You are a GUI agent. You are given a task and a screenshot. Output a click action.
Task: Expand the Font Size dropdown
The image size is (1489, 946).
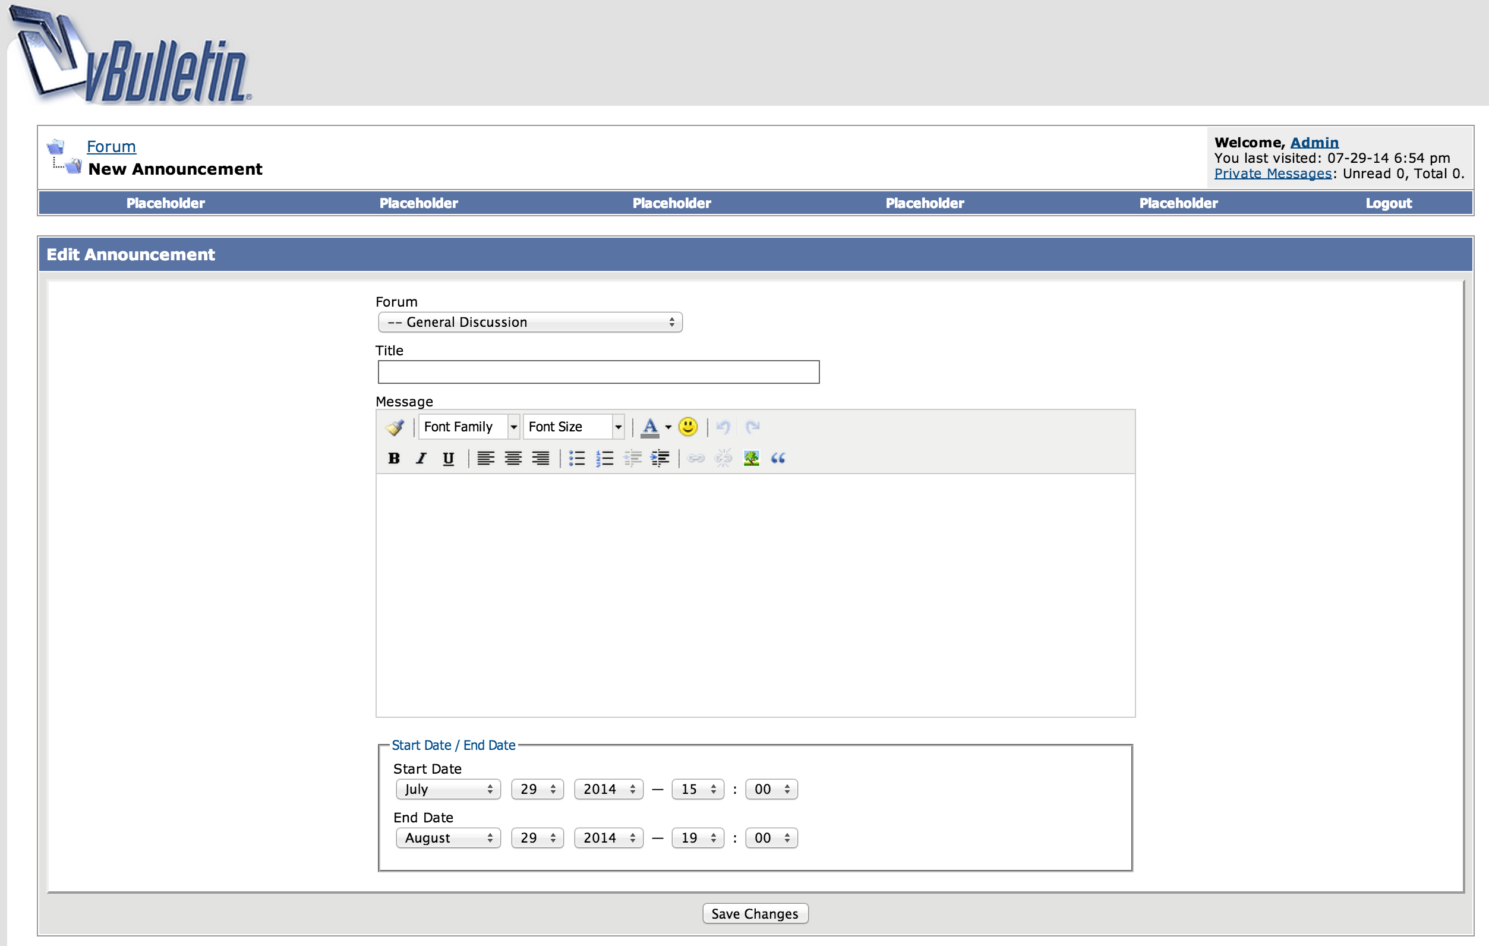(x=573, y=427)
